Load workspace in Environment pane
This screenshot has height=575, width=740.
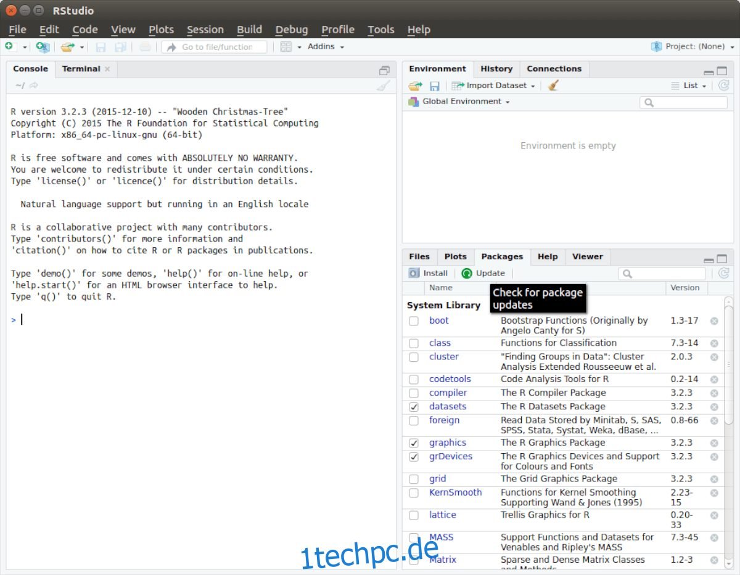pos(415,86)
